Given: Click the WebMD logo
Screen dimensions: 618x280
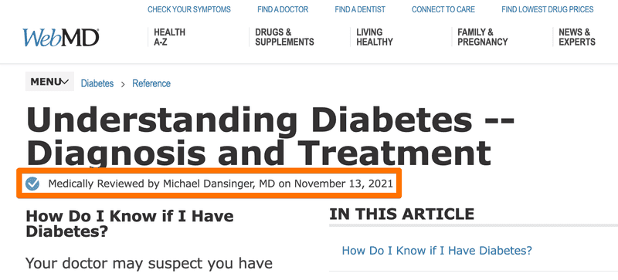Looking at the screenshot, I should coord(61,38).
